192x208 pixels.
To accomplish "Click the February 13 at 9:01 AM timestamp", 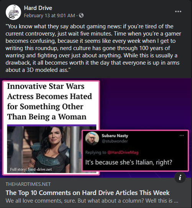I will (49, 16).
